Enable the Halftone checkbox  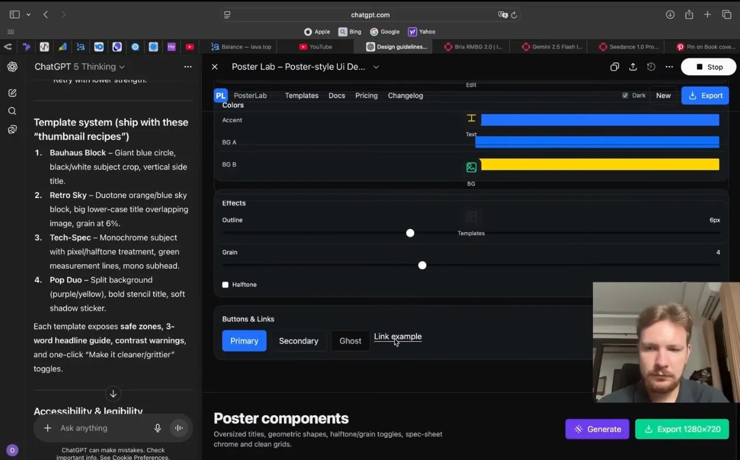click(226, 284)
